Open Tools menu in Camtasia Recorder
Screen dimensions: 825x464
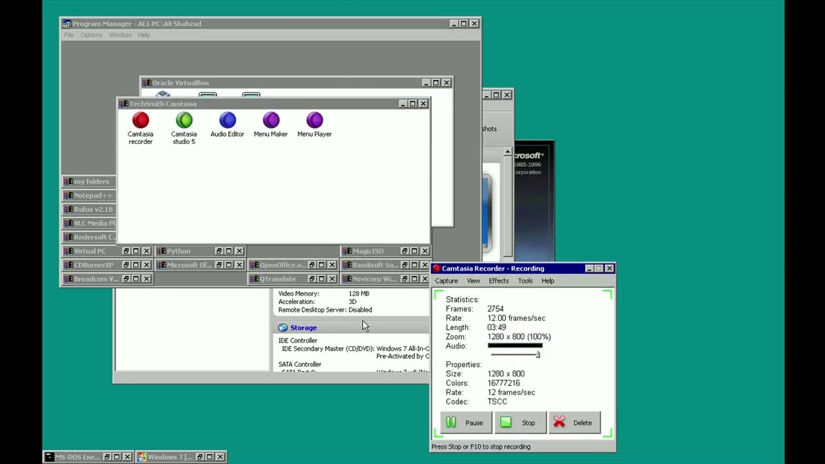coord(525,281)
